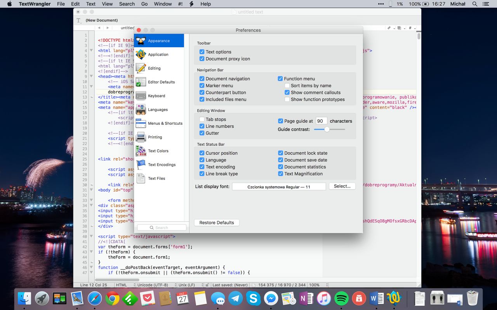The width and height of the screenshot is (497, 310).
Task: Click the preferences Search field
Action: 162,228
